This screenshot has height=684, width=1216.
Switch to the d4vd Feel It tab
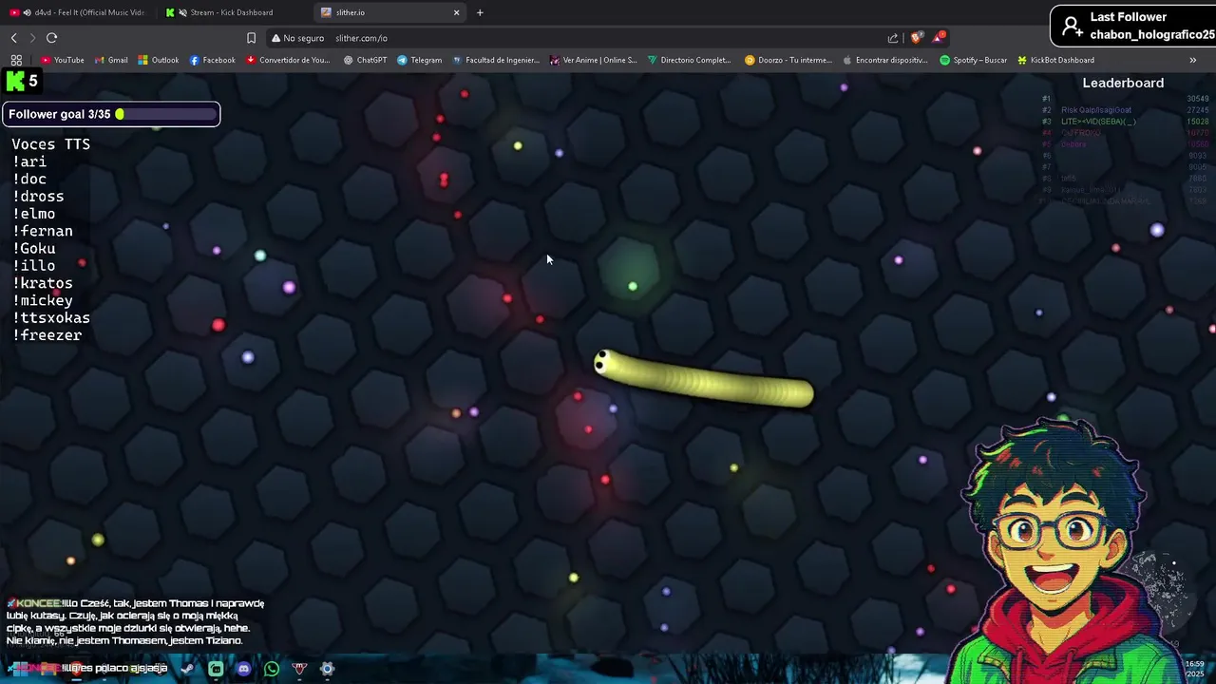coord(76,12)
